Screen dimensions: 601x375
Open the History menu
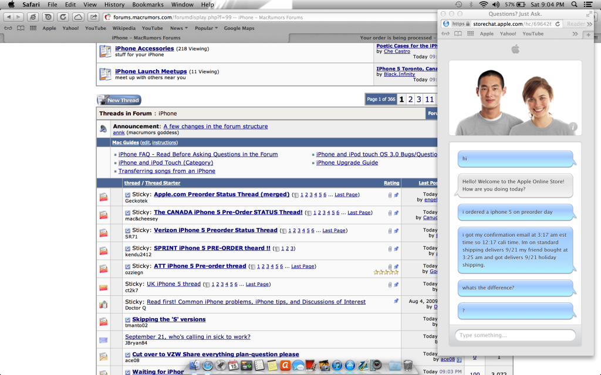114,5
